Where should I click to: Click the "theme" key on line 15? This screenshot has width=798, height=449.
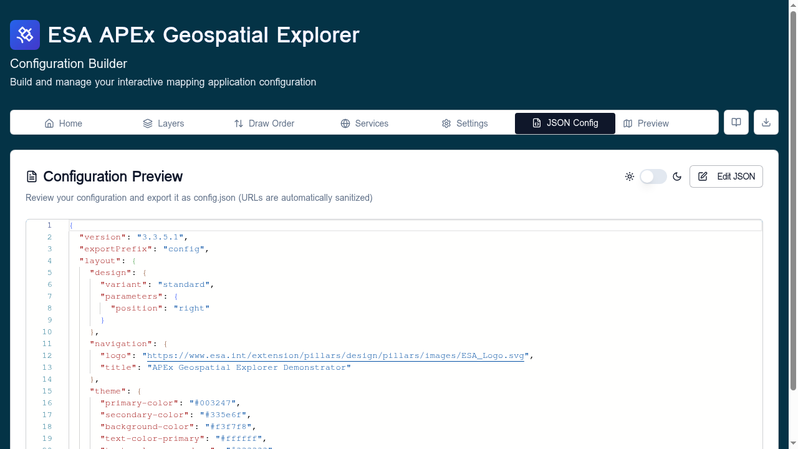[108, 391]
